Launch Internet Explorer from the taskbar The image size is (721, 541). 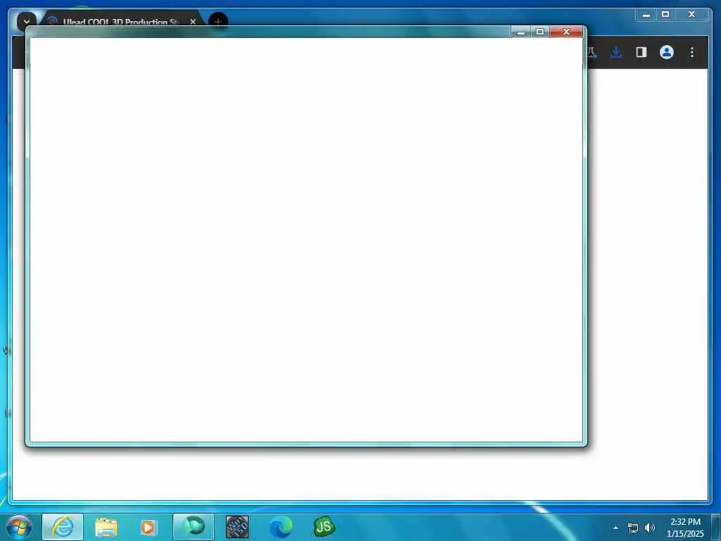coord(63,527)
